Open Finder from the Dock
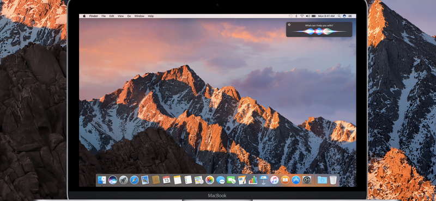The image size is (436, 201). coord(102,180)
